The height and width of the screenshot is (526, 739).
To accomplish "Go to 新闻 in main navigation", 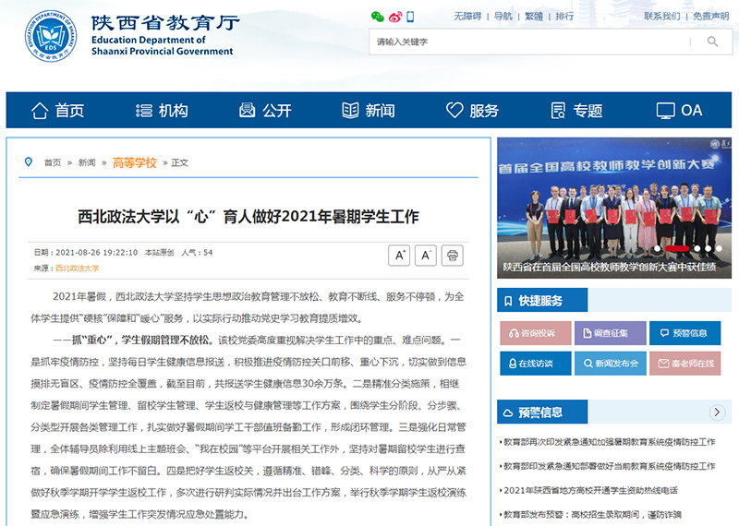I will [368, 111].
